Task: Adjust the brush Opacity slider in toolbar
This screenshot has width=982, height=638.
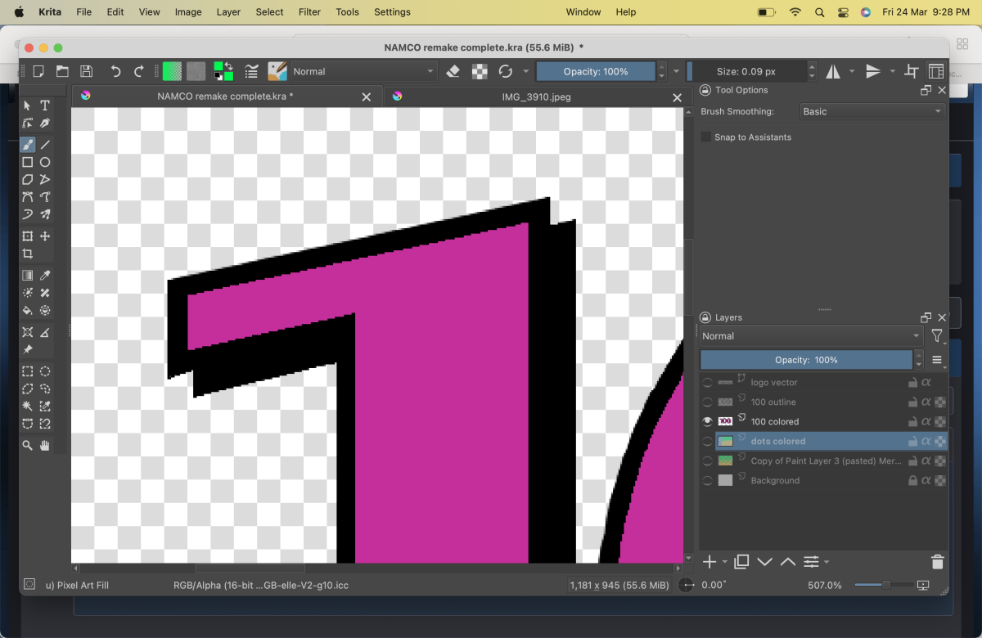Action: pos(596,71)
